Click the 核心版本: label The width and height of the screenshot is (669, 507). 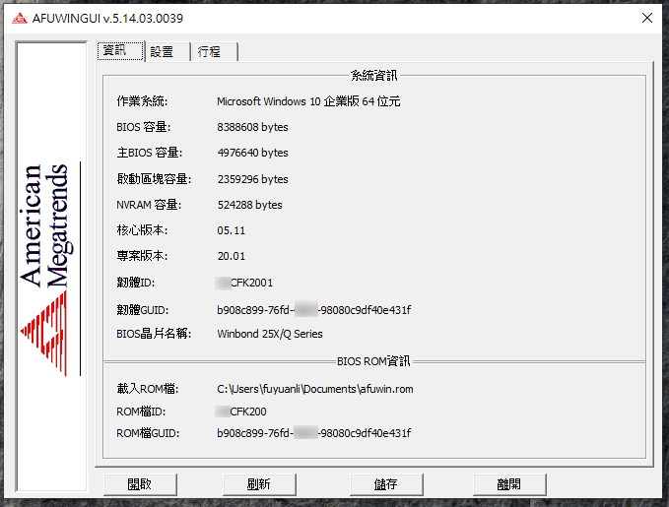tap(143, 230)
